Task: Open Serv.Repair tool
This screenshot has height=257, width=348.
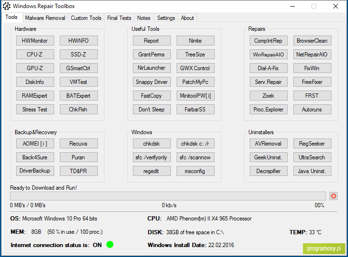Action: tap(269, 82)
